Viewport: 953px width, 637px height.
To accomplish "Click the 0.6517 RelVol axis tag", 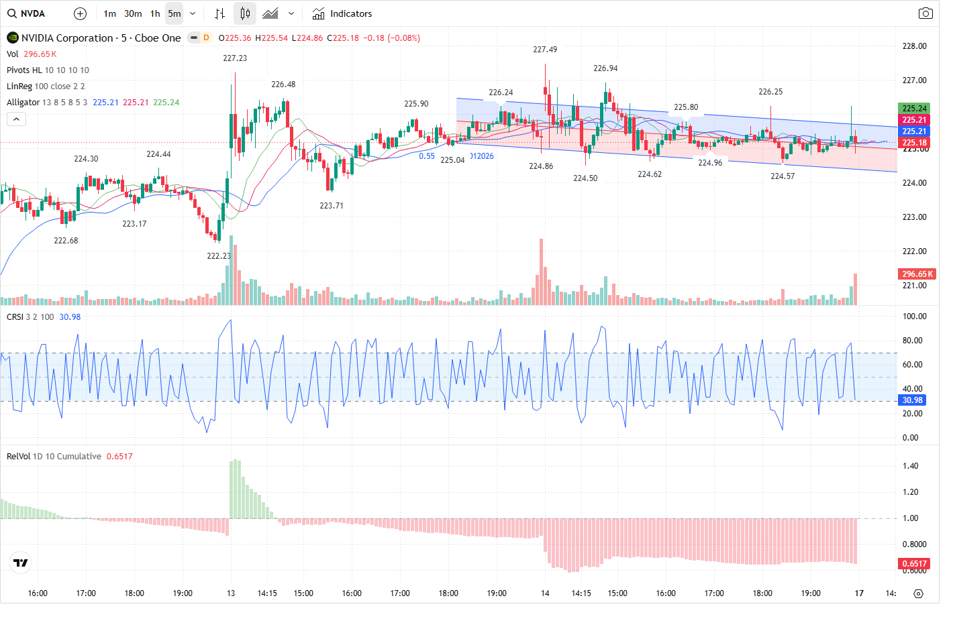I will (914, 563).
